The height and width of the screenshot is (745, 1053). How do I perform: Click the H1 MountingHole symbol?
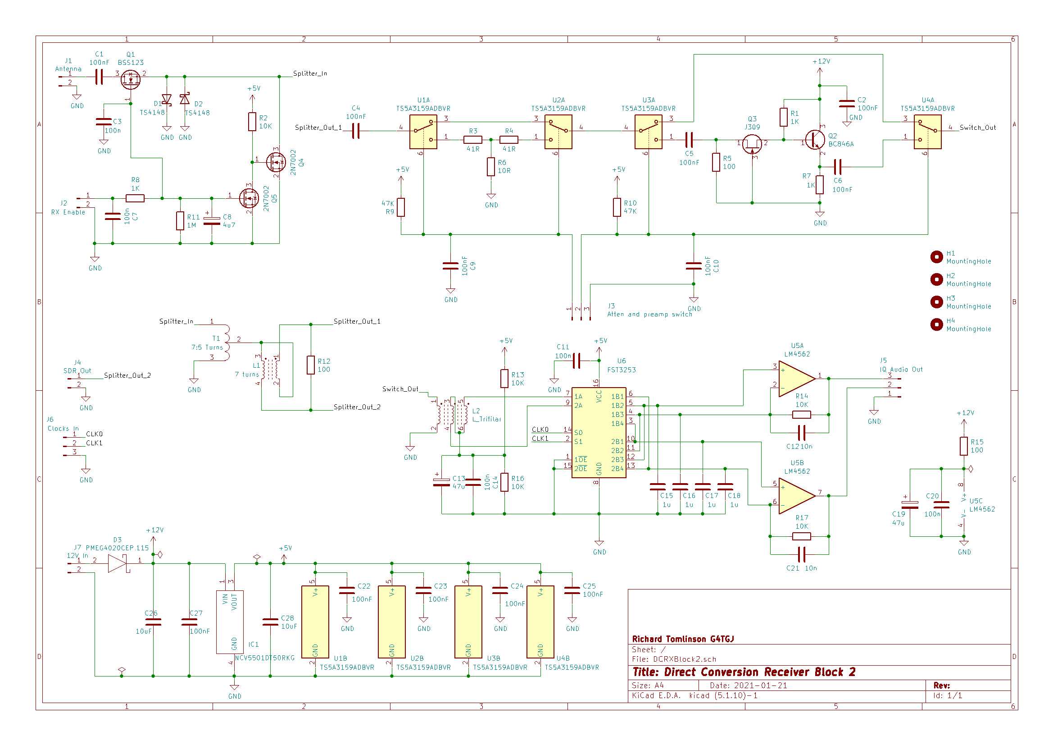click(x=936, y=257)
